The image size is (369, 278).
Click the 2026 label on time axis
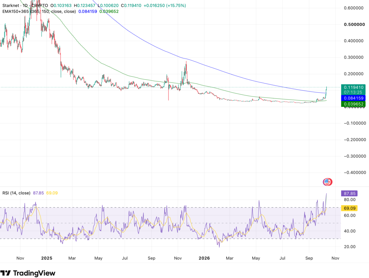(x=204, y=258)
